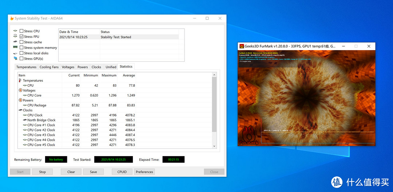This screenshot has height=192, width=393.
Task: Enable the Stress local disks checkbox
Action: tap(21, 53)
